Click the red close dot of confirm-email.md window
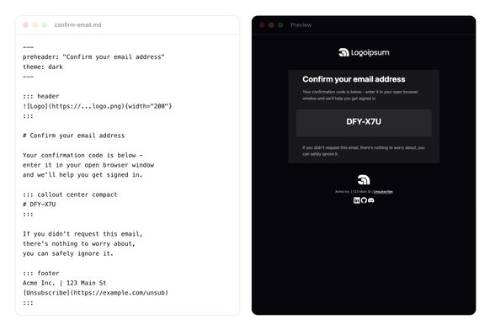This screenshot has width=495, height=330. [25, 25]
